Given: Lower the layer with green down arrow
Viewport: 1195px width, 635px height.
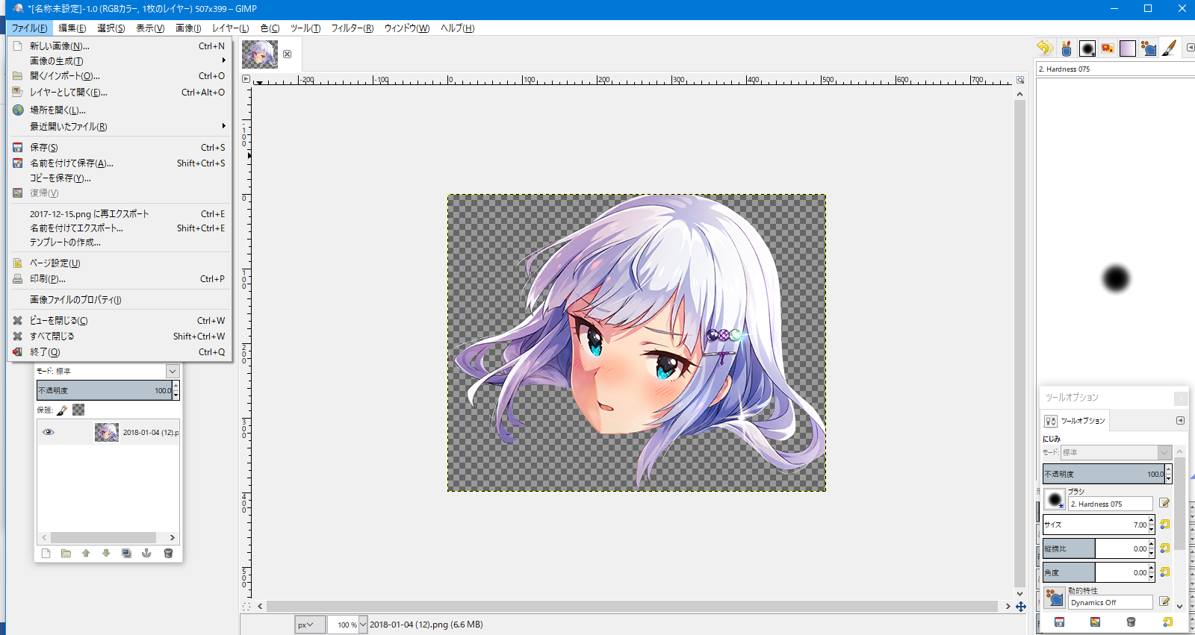Looking at the screenshot, I should pyautogui.click(x=106, y=553).
